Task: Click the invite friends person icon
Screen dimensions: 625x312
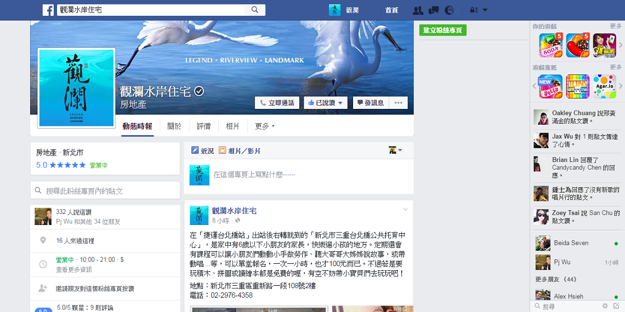Action: (43, 288)
